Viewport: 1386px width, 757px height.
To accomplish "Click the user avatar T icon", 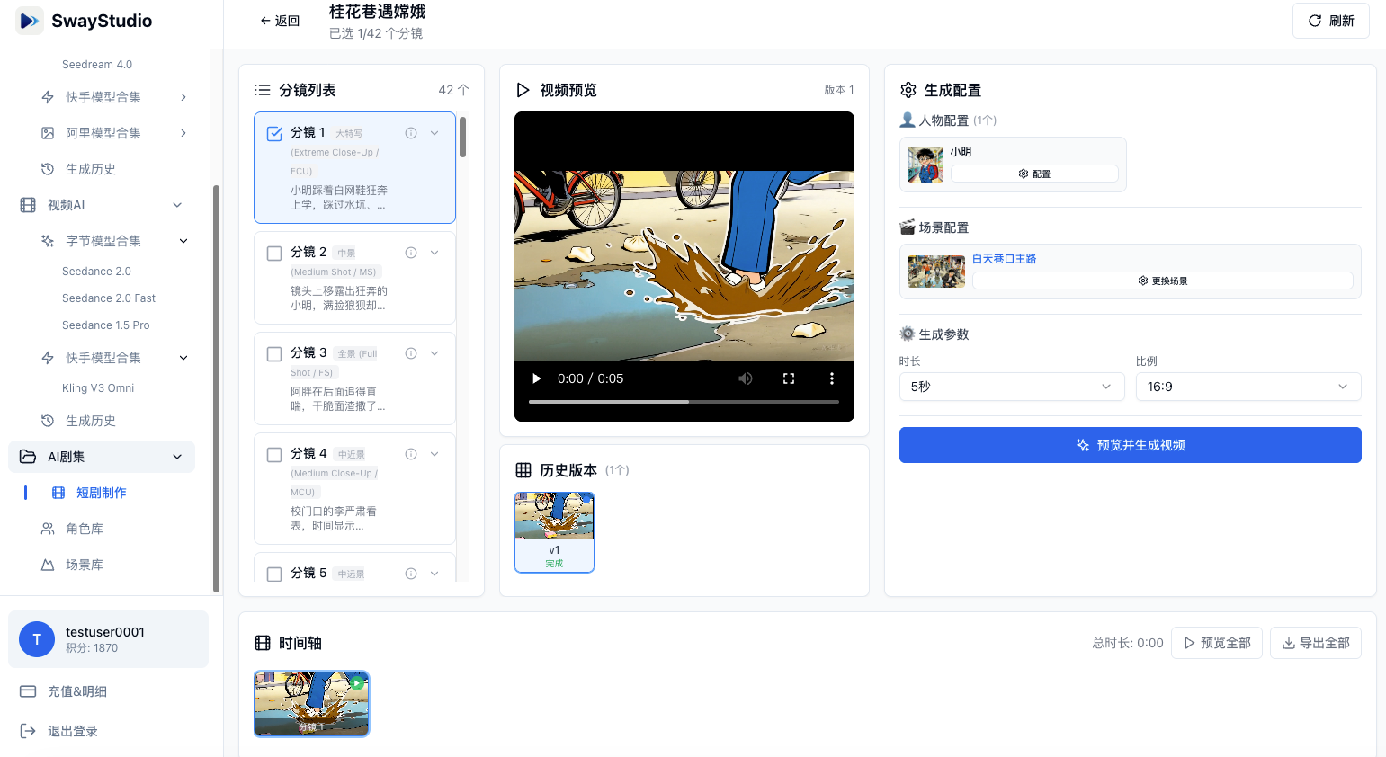I will 37,639.
